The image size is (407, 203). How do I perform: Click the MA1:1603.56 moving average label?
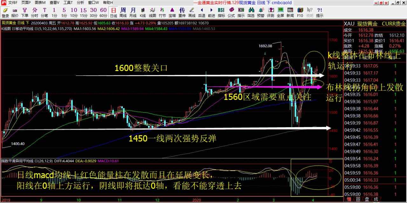coord(85,29)
